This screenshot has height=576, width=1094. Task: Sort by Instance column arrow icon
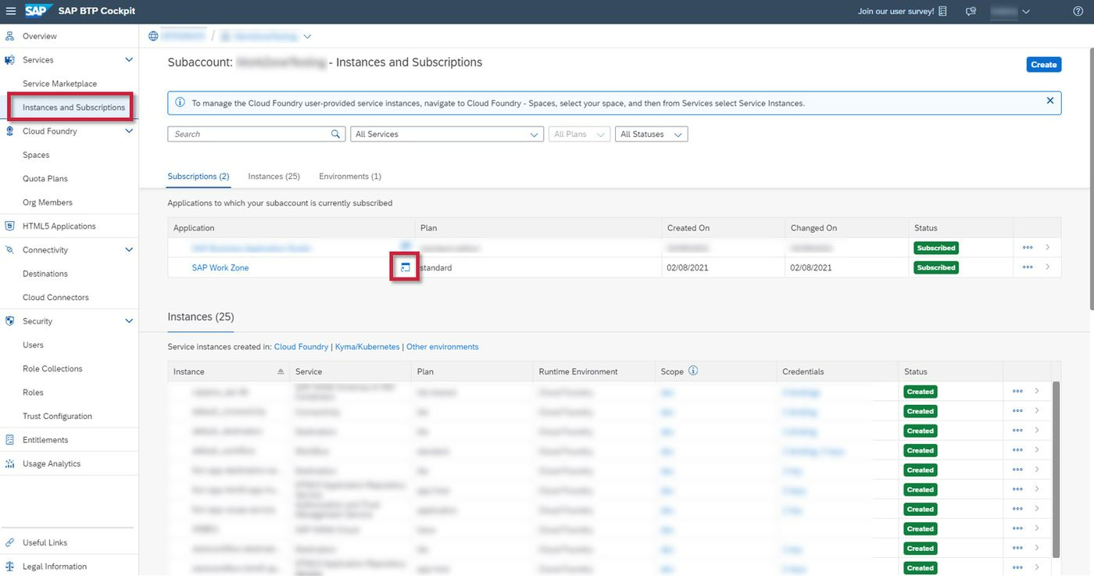tap(281, 372)
